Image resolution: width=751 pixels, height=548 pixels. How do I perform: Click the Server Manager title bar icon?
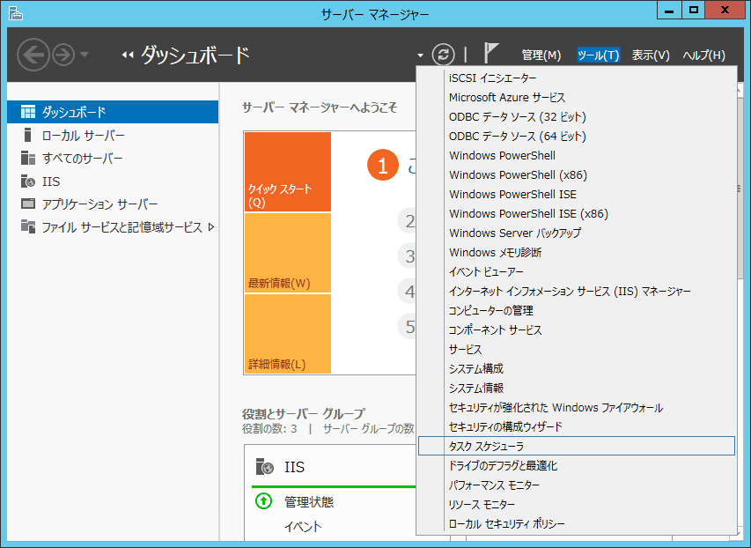(16, 13)
